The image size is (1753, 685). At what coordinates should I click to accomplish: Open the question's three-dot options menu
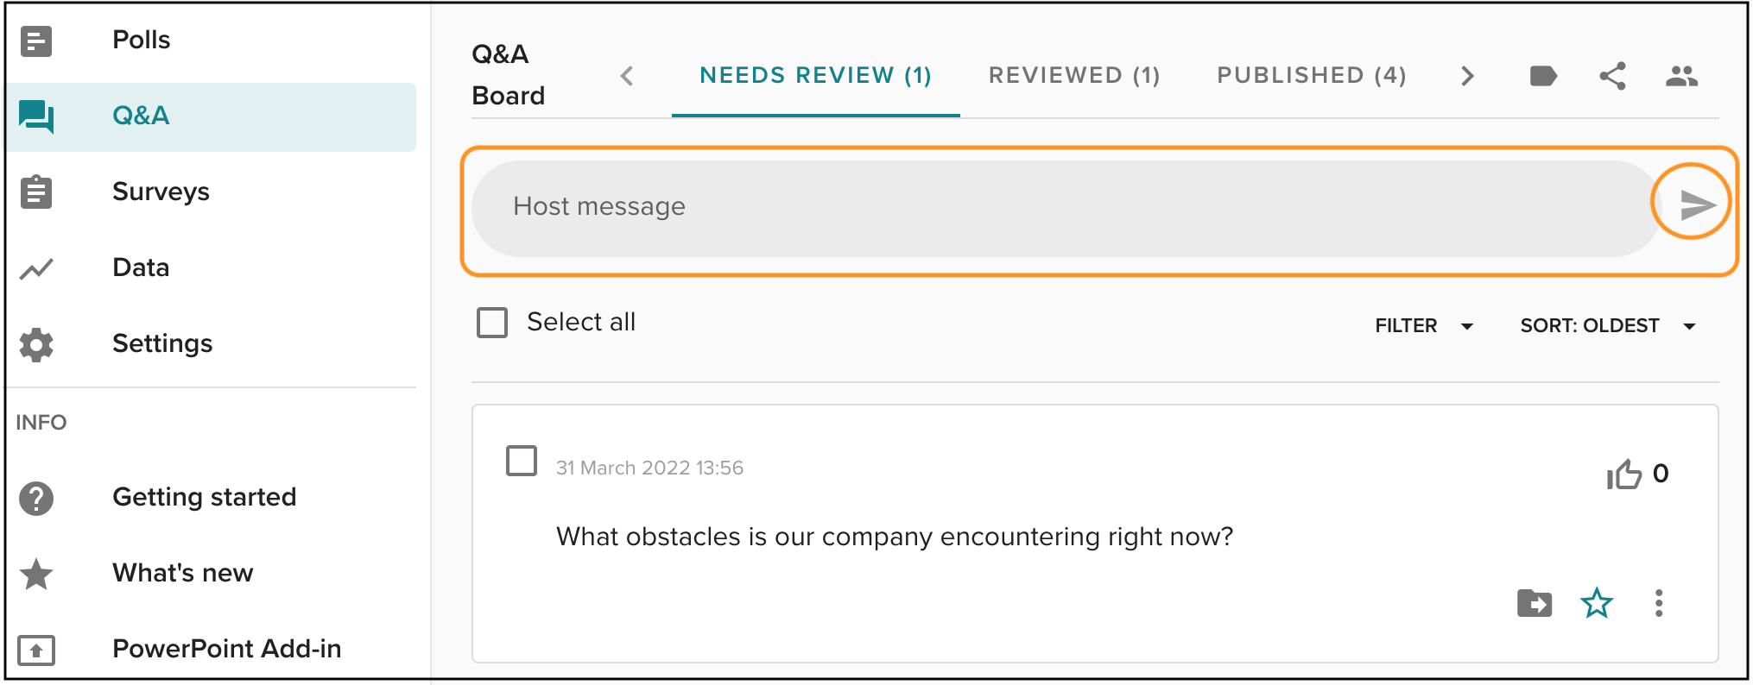(x=1659, y=603)
